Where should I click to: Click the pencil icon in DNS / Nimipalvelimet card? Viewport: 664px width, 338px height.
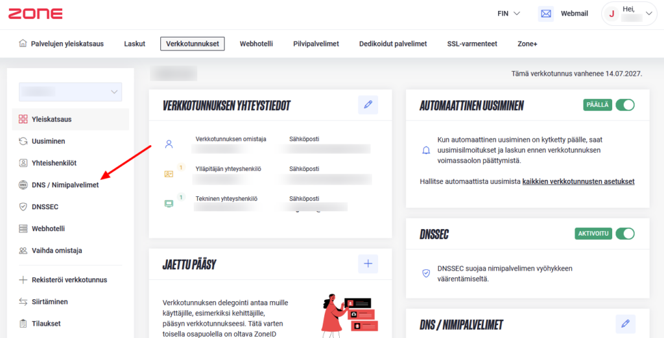(625, 324)
